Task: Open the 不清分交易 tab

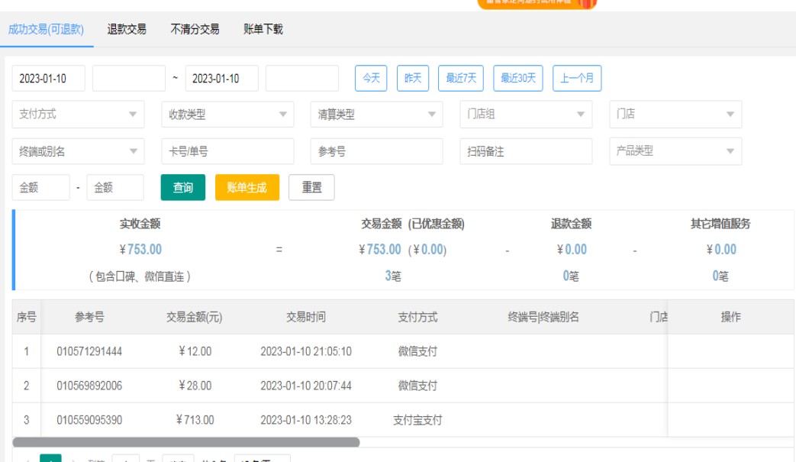Action: coord(195,30)
